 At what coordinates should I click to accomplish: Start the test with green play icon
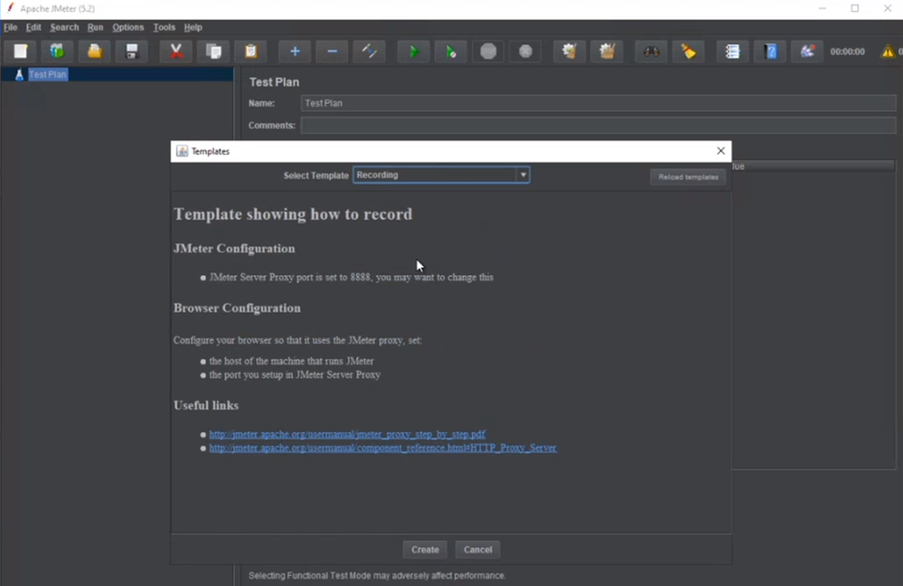413,52
